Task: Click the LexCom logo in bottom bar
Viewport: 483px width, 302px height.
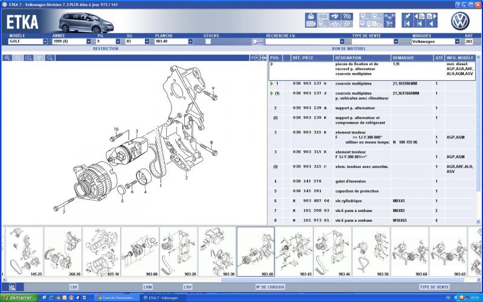Action: tap(12, 287)
